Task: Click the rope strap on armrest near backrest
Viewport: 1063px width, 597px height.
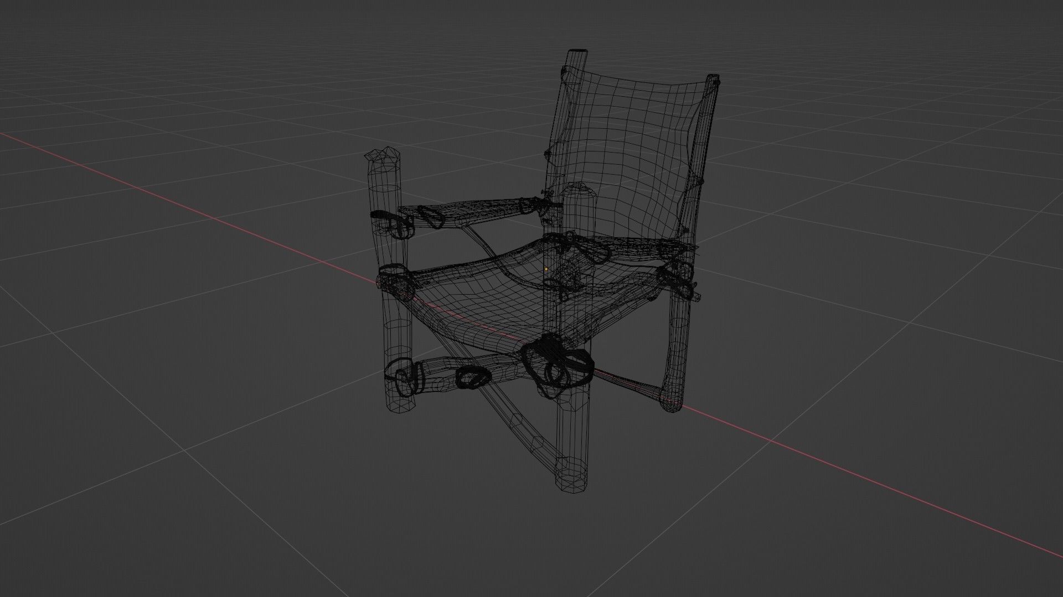Action: click(529, 206)
